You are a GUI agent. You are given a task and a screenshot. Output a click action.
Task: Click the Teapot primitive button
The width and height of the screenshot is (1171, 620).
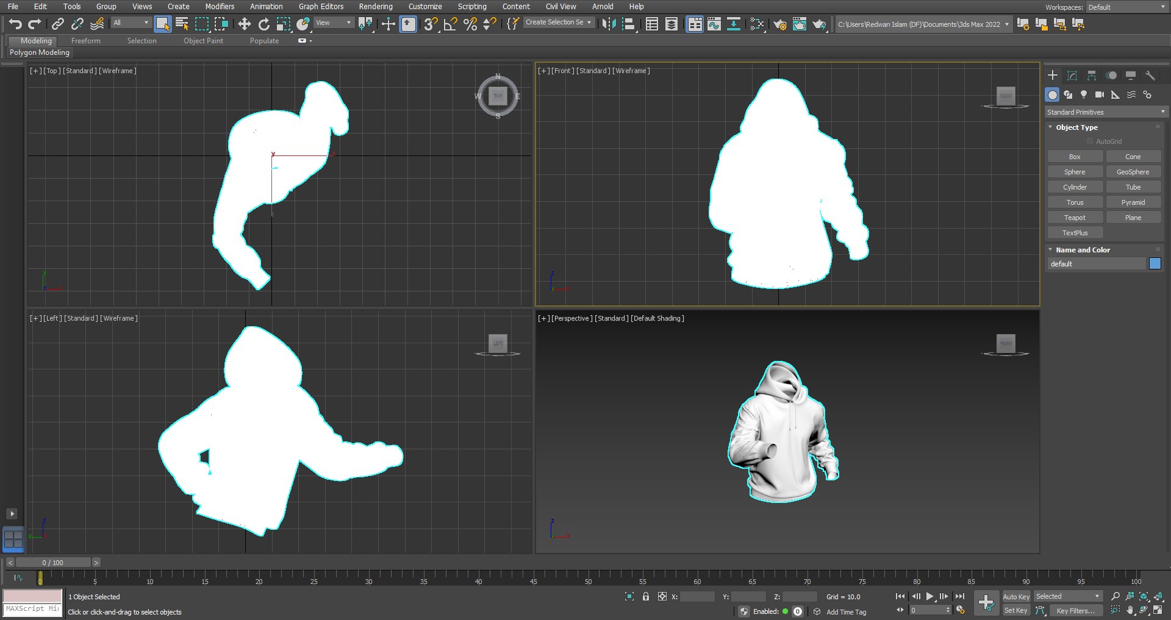[1075, 218]
